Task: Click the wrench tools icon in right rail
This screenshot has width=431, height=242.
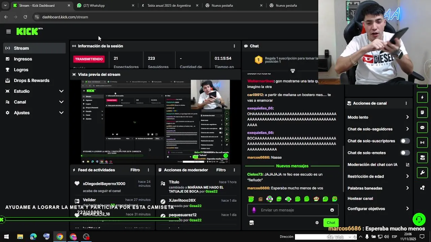Action: pos(422,173)
